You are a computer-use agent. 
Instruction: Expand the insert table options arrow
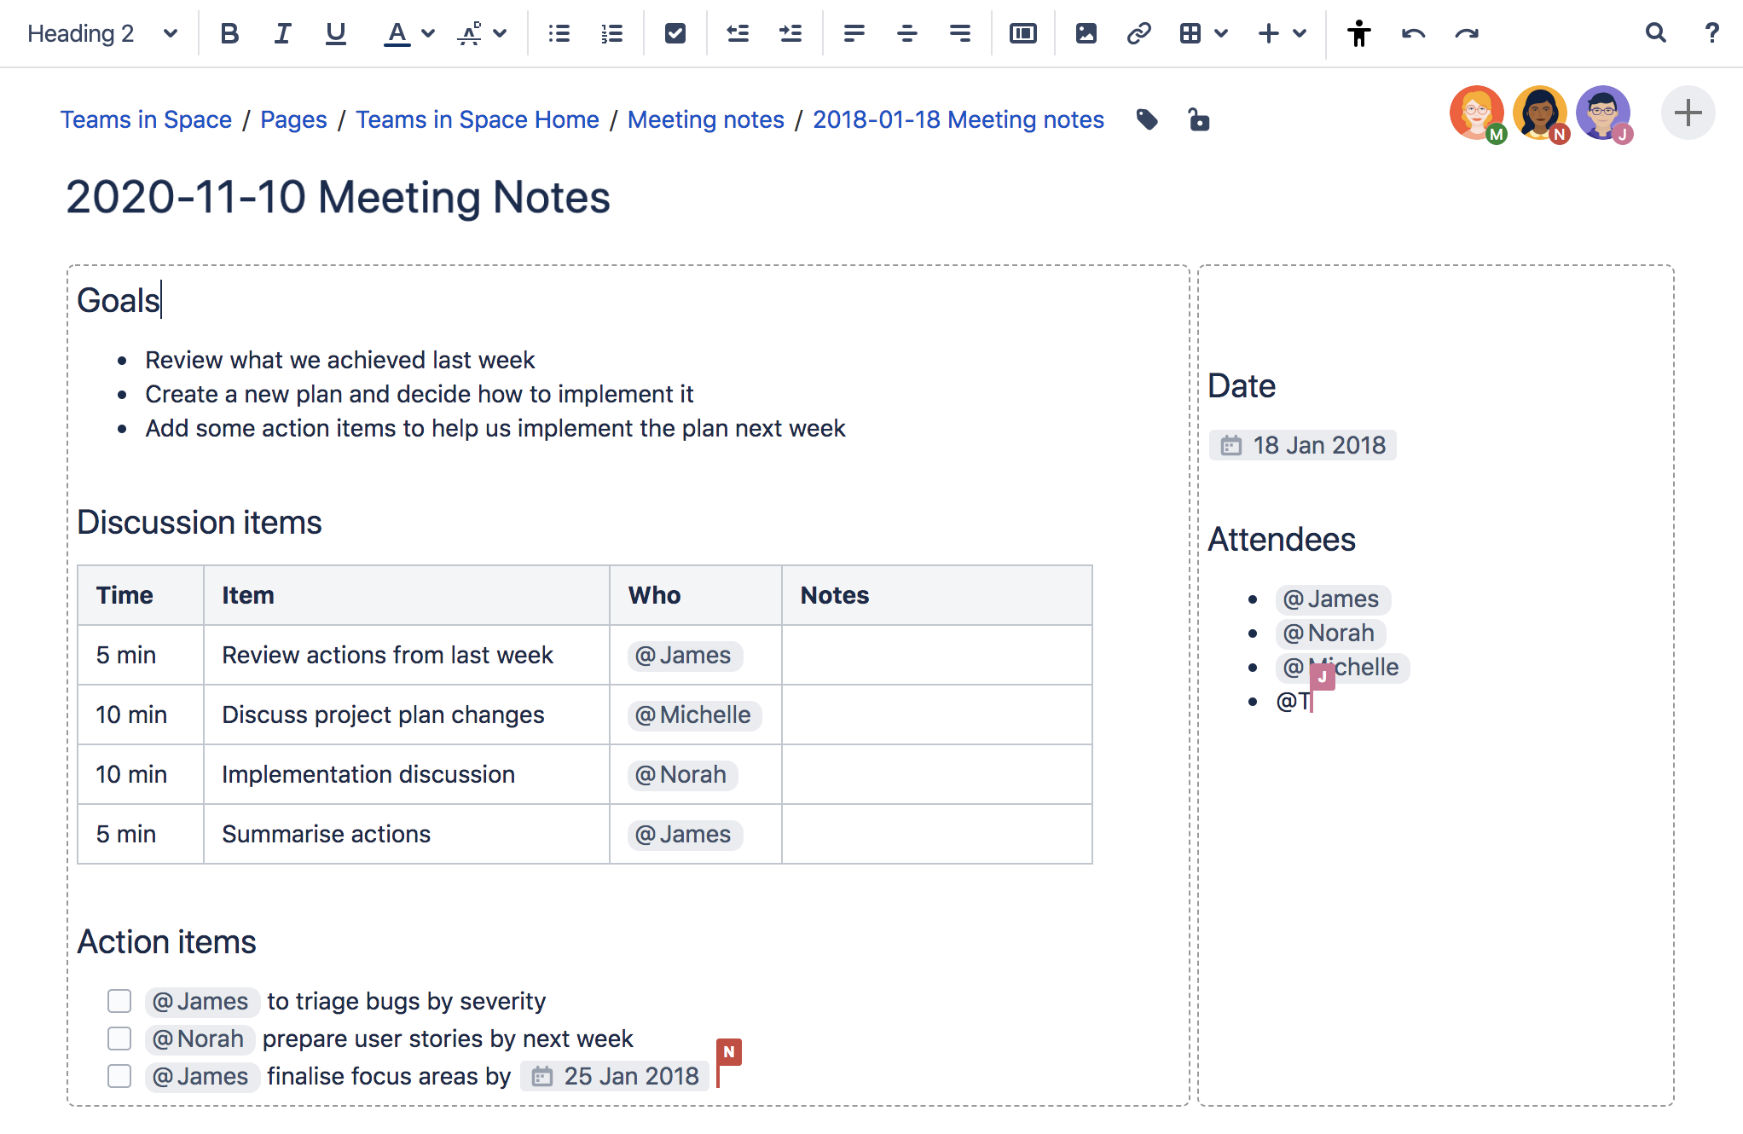pyautogui.click(x=1221, y=33)
